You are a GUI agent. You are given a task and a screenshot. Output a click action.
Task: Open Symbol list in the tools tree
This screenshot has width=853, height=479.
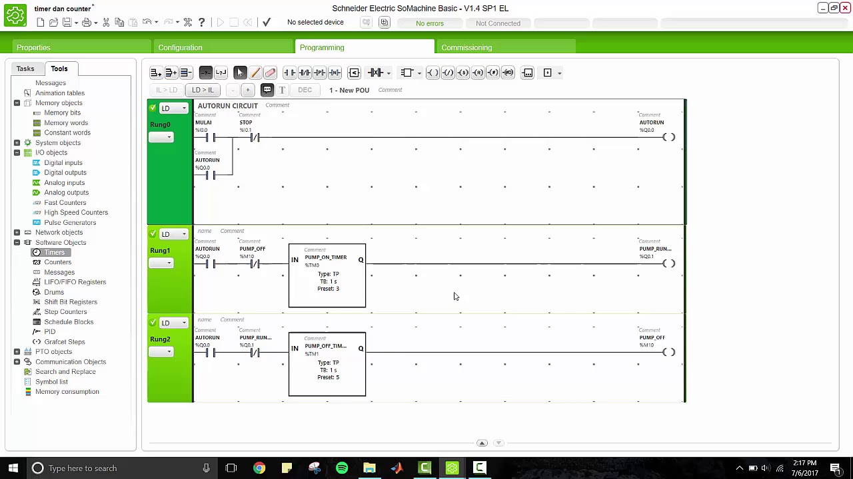[x=51, y=382]
